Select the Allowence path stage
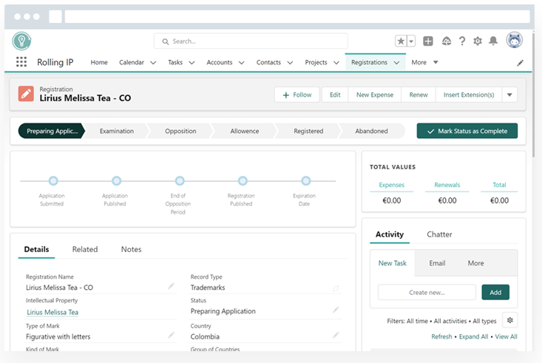The image size is (542, 363). click(x=245, y=131)
